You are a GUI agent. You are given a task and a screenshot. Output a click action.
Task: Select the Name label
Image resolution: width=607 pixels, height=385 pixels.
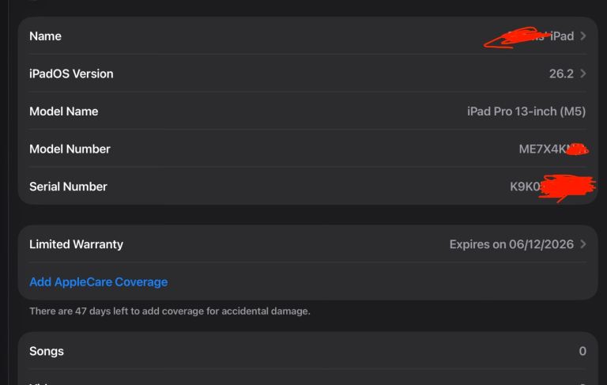click(x=45, y=36)
